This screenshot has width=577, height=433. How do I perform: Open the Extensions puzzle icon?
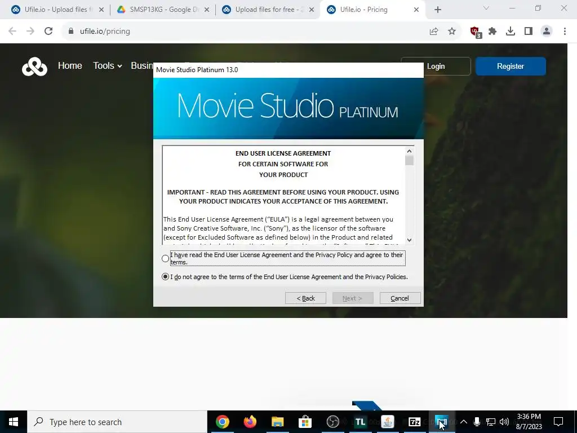[x=492, y=32]
